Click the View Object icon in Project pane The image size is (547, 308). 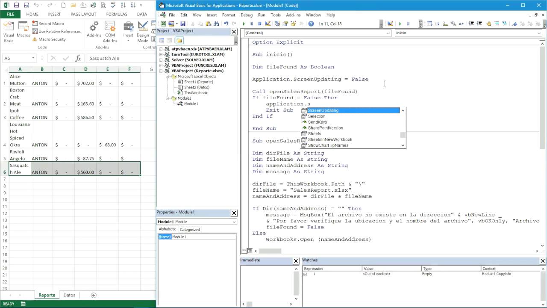tap(170, 40)
